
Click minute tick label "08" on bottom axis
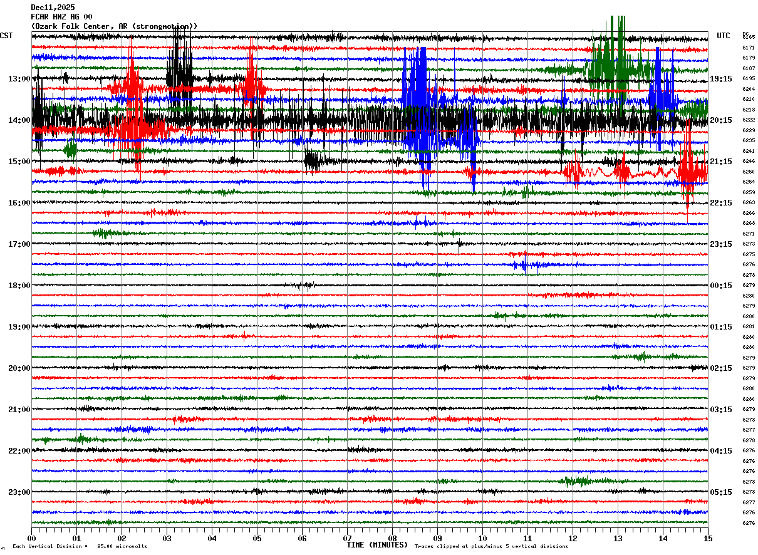[x=392, y=538]
